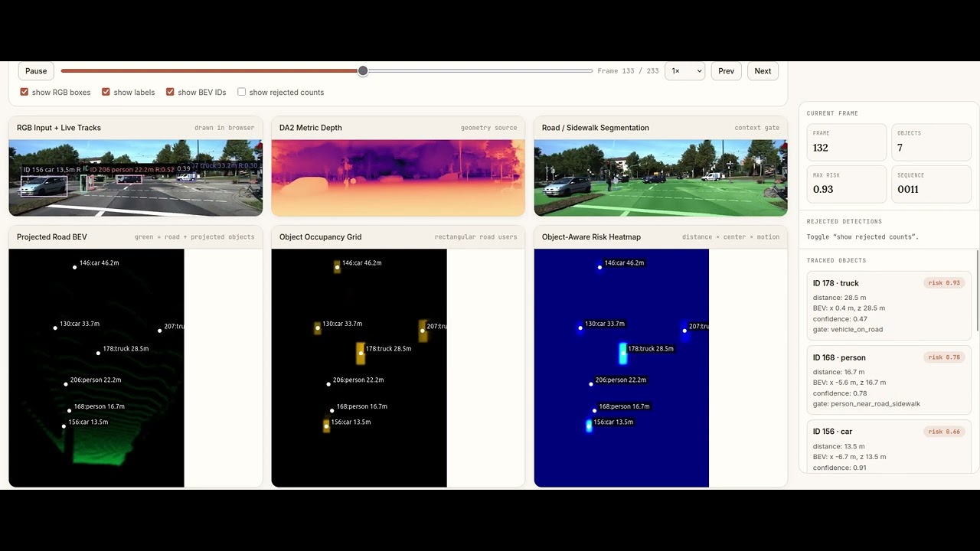Click the FRAME 132 stat tile
Screen dimensions: 980x551
tap(846, 142)
